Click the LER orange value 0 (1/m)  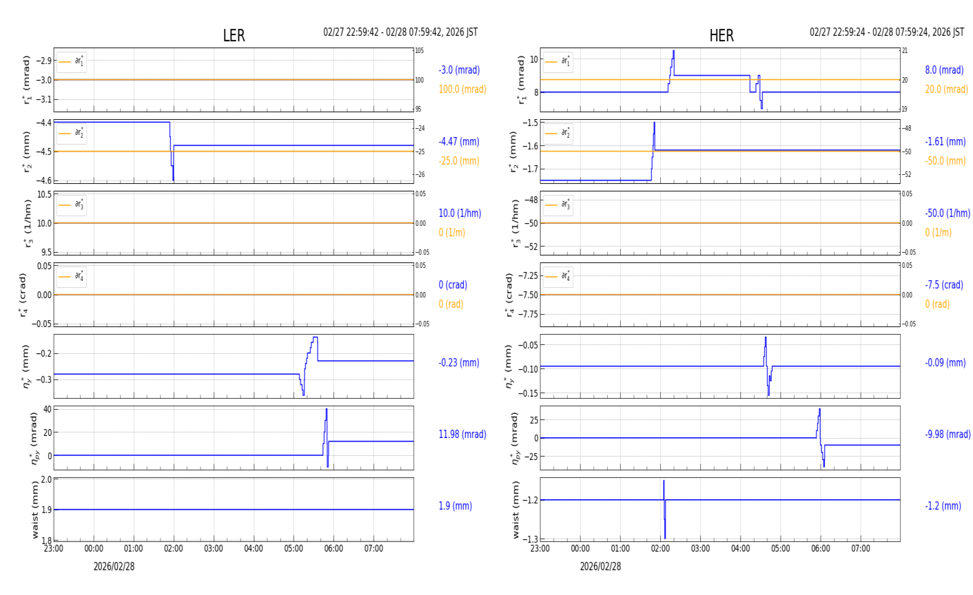(x=451, y=233)
